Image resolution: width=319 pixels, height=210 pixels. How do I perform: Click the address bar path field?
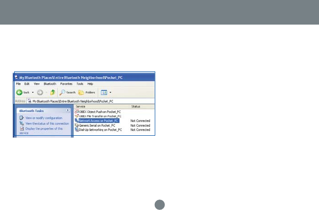(91, 101)
